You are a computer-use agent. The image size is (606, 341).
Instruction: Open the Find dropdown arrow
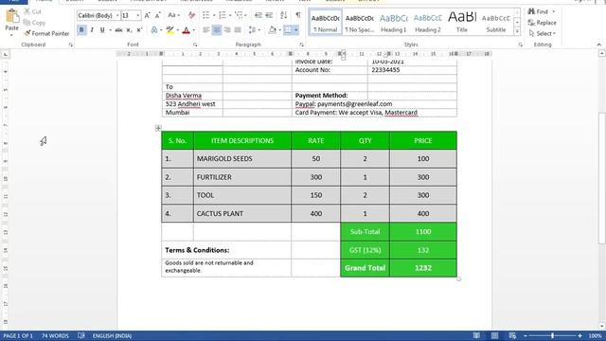tap(553, 11)
